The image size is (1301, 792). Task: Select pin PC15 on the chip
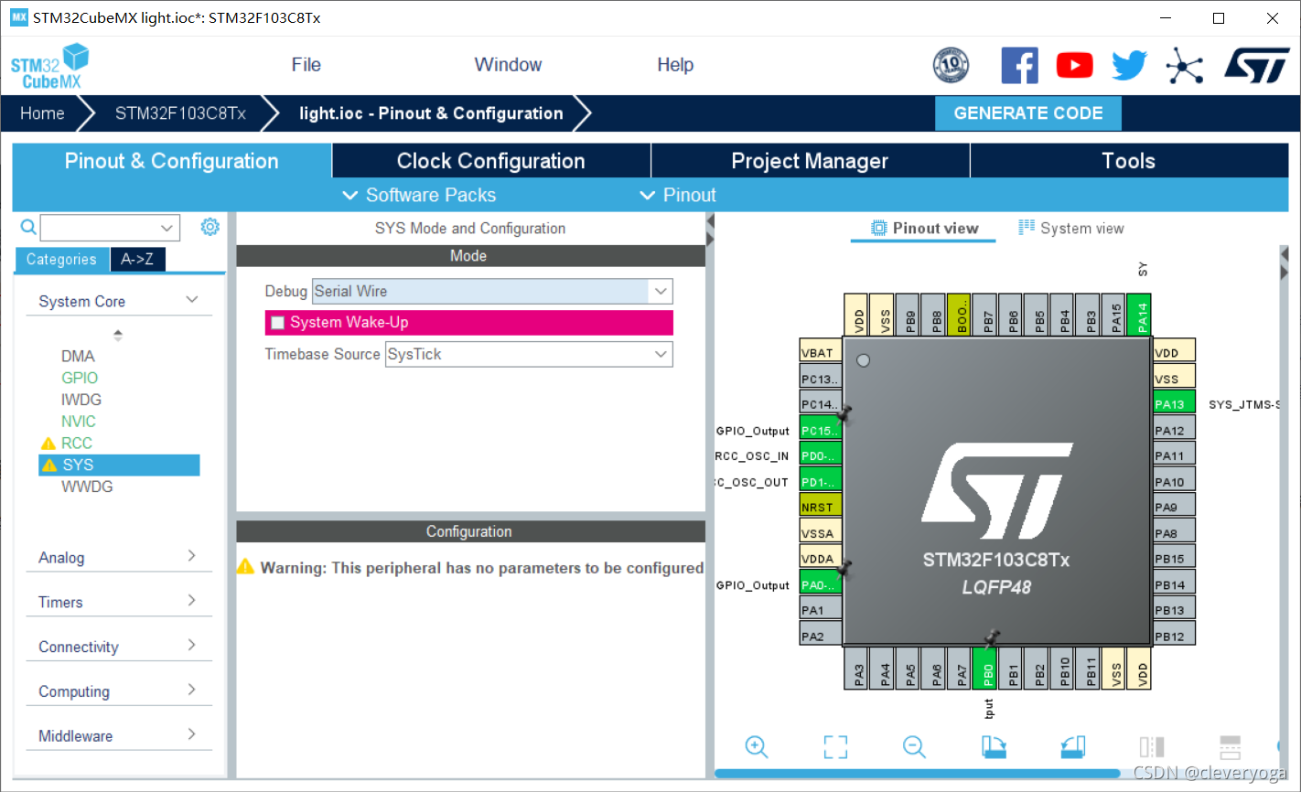[x=821, y=429]
